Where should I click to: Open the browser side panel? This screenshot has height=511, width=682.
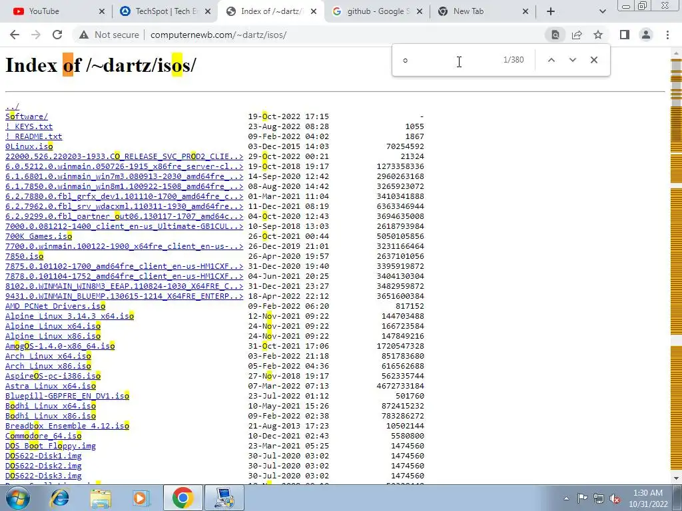click(x=625, y=35)
